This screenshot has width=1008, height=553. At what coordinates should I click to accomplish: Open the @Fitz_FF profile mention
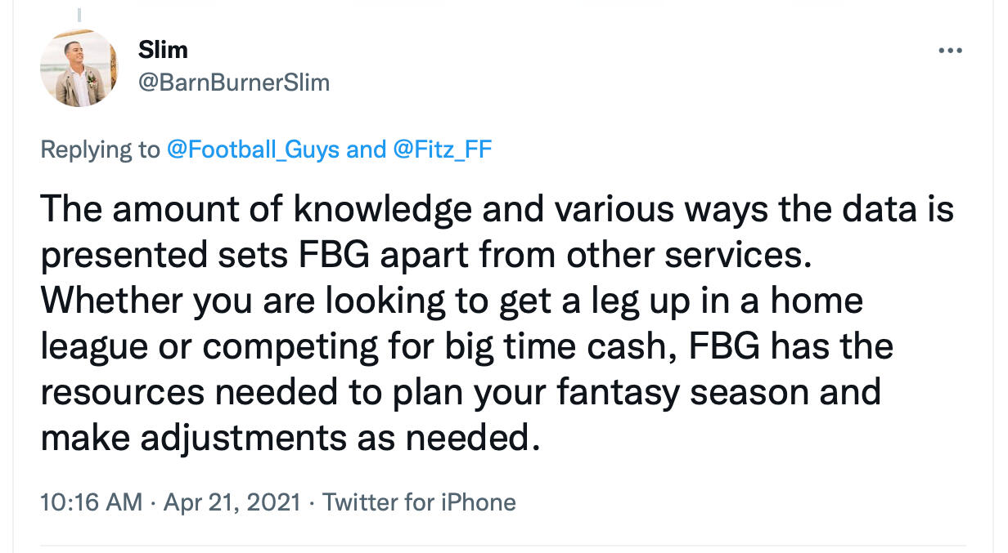[443, 149]
